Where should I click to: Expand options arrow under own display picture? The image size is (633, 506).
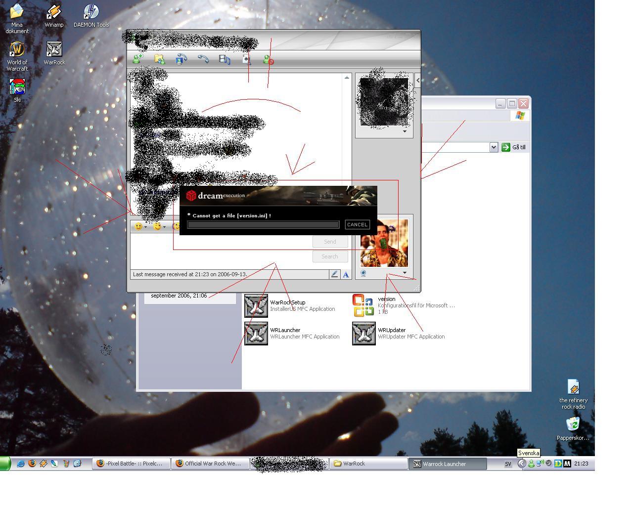[x=405, y=273]
